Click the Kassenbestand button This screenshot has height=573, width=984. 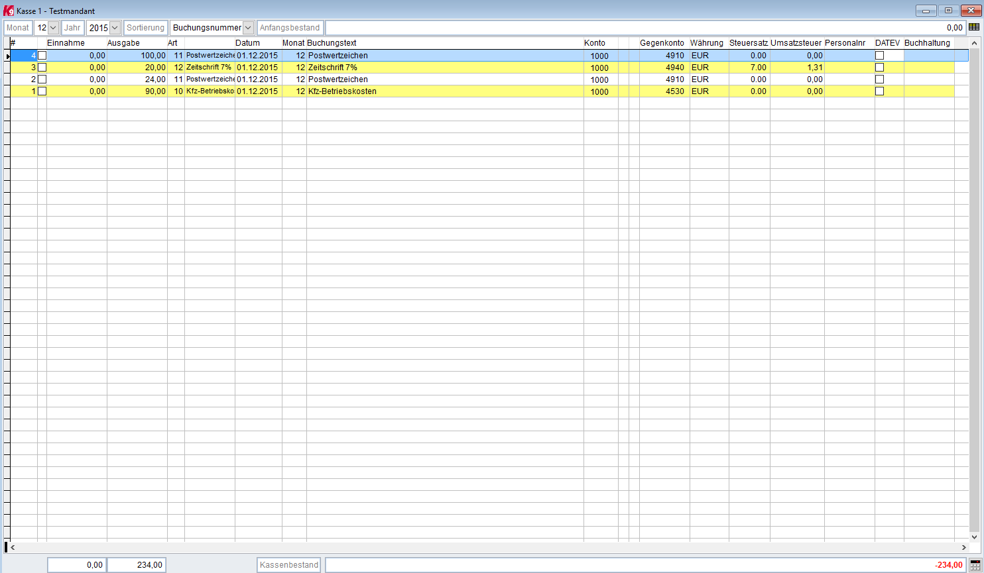pyautogui.click(x=289, y=565)
